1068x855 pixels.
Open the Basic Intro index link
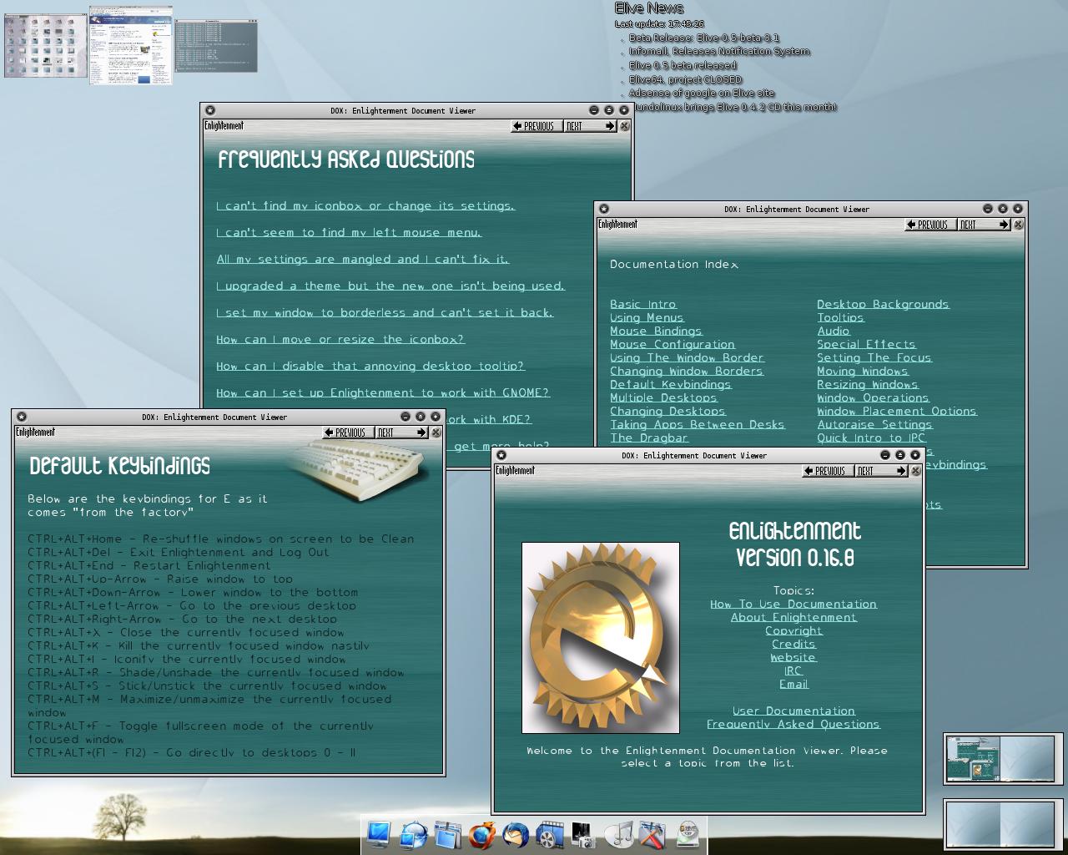click(x=643, y=305)
